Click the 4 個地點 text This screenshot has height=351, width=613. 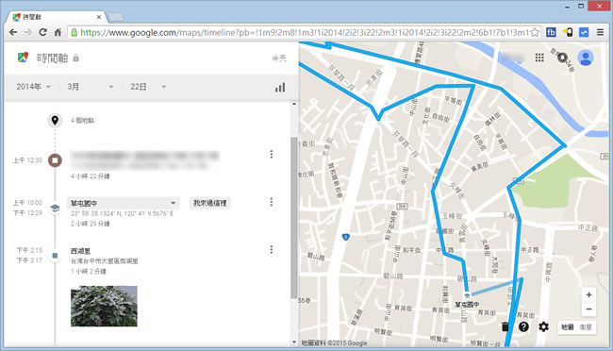point(82,120)
